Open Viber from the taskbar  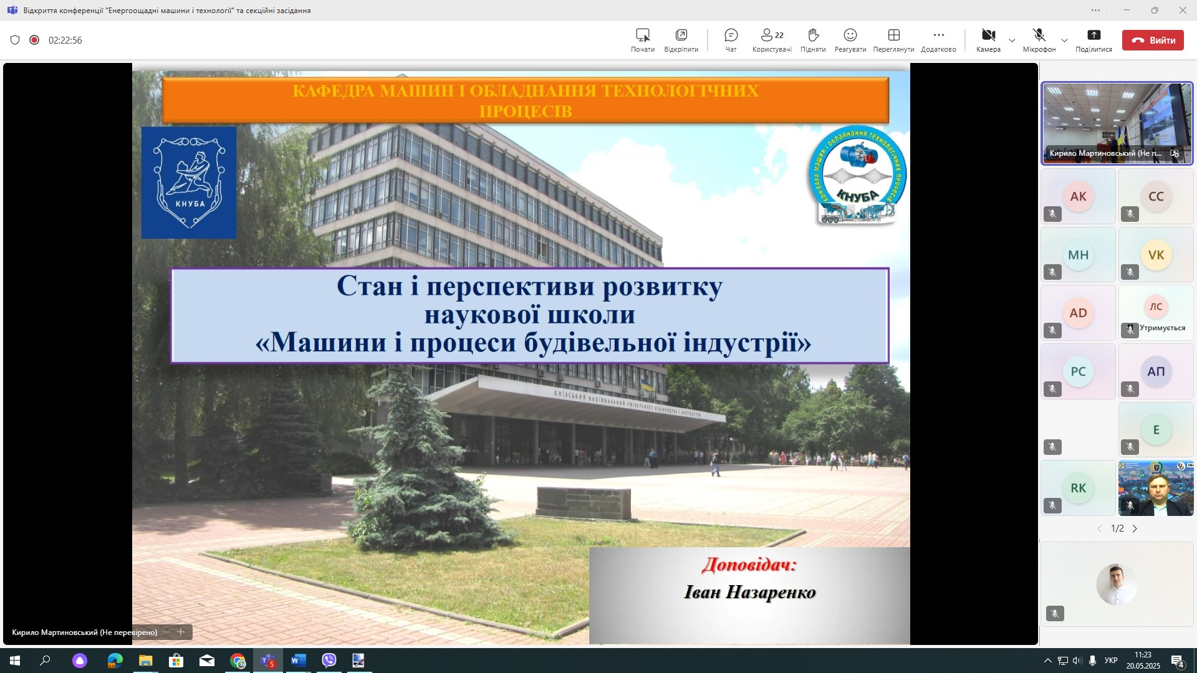[329, 661]
